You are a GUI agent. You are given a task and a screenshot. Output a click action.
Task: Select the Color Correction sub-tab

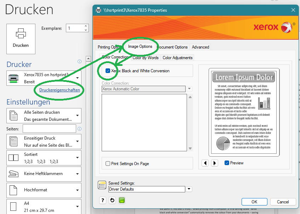[115, 57]
